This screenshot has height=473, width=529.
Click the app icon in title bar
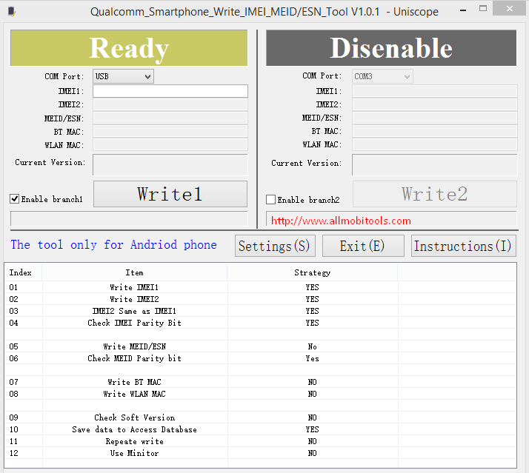click(x=11, y=11)
